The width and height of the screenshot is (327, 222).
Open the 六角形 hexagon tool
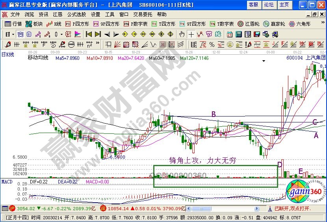(300, 24)
